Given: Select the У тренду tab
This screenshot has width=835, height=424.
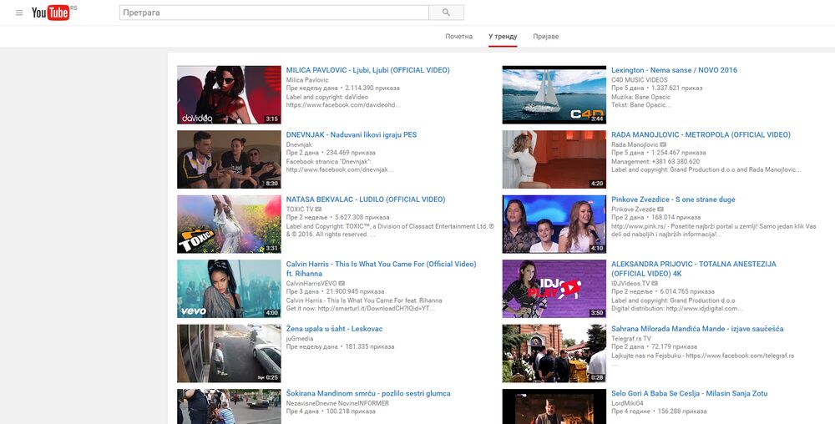Looking at the screenshot, I should (x=503, y=37).
